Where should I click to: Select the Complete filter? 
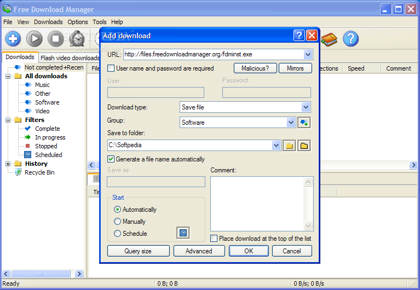(x=48, y=129)
